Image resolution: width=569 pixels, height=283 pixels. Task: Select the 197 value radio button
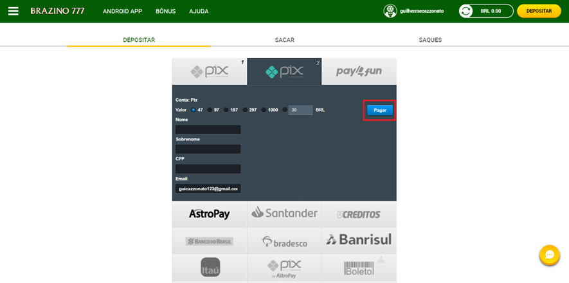226,110
